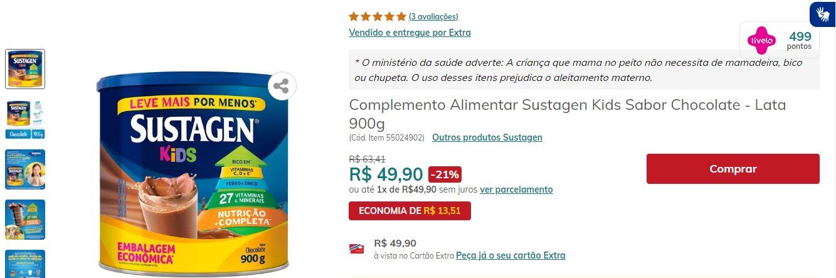Expand ver parcelamento installment options

point(516,190)
